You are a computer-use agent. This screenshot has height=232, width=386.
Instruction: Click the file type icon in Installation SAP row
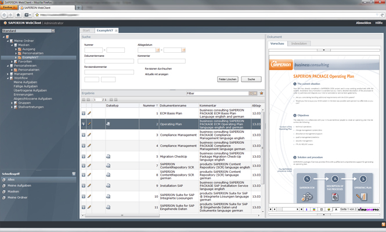click(x=108, y=186)
